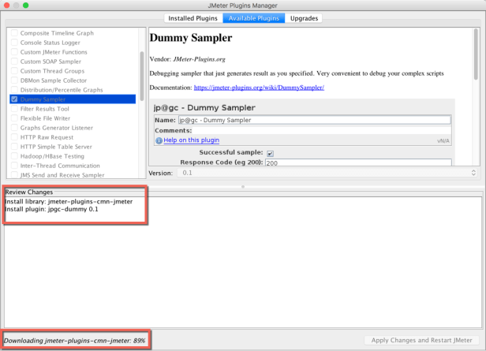Open the Version dropdown showing 0.1
The image size is (486, 351).
[x=327, y=173]
